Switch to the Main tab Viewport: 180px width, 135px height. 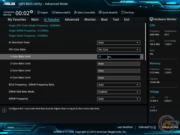click(35, 19)
